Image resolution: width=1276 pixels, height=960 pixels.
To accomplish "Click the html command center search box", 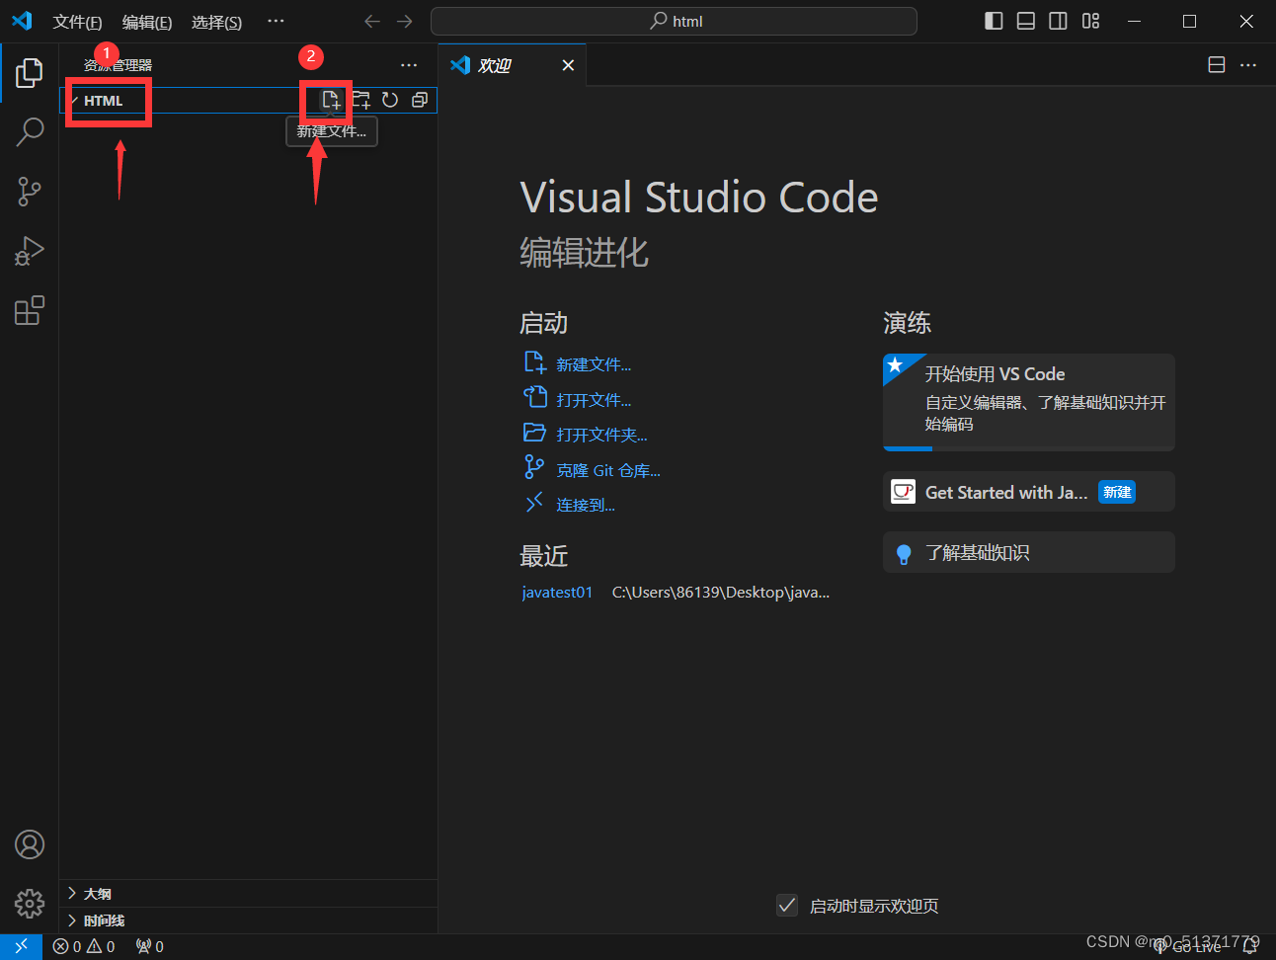I will (x=674, y=21).
